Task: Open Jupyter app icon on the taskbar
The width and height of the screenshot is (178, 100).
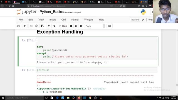Action: (101, 98)
